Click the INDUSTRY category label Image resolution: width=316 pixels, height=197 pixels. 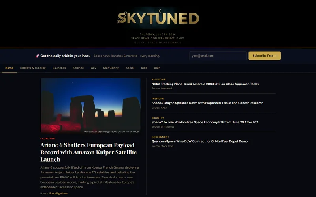(x=158, y=118)
